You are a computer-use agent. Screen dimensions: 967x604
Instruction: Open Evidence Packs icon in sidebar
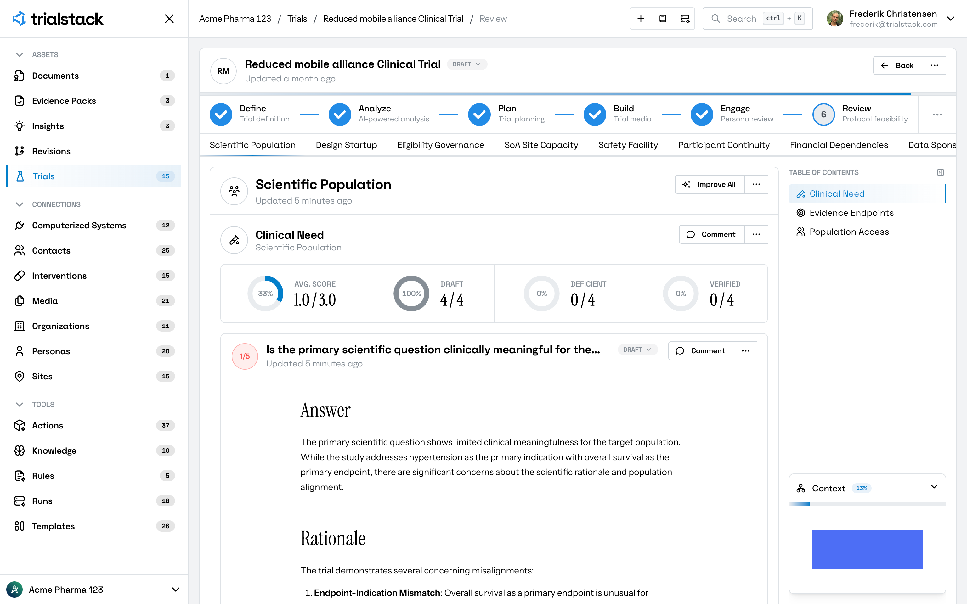pos(19,101)
